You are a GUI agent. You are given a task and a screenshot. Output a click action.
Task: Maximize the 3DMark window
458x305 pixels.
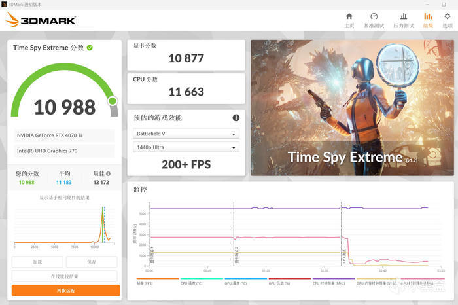click(x=444, y=5)
